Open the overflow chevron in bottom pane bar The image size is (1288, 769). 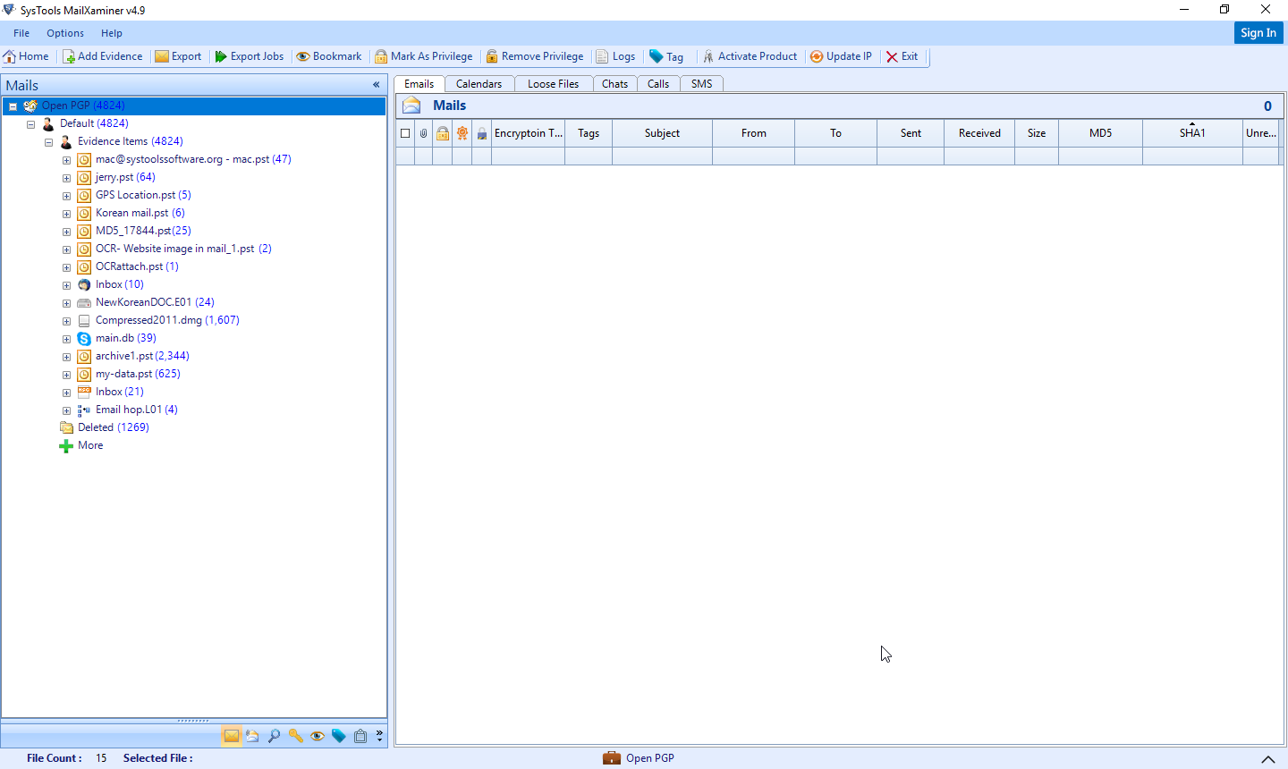click(379, 736)
